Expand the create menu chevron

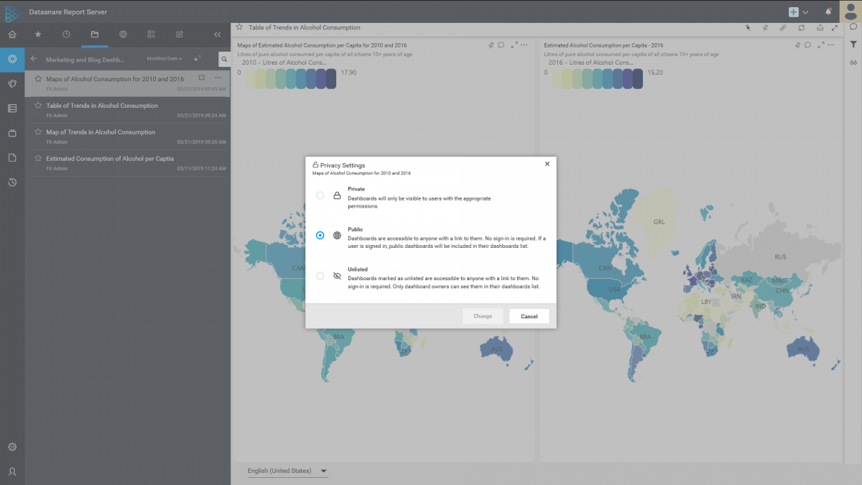(805, 12)
